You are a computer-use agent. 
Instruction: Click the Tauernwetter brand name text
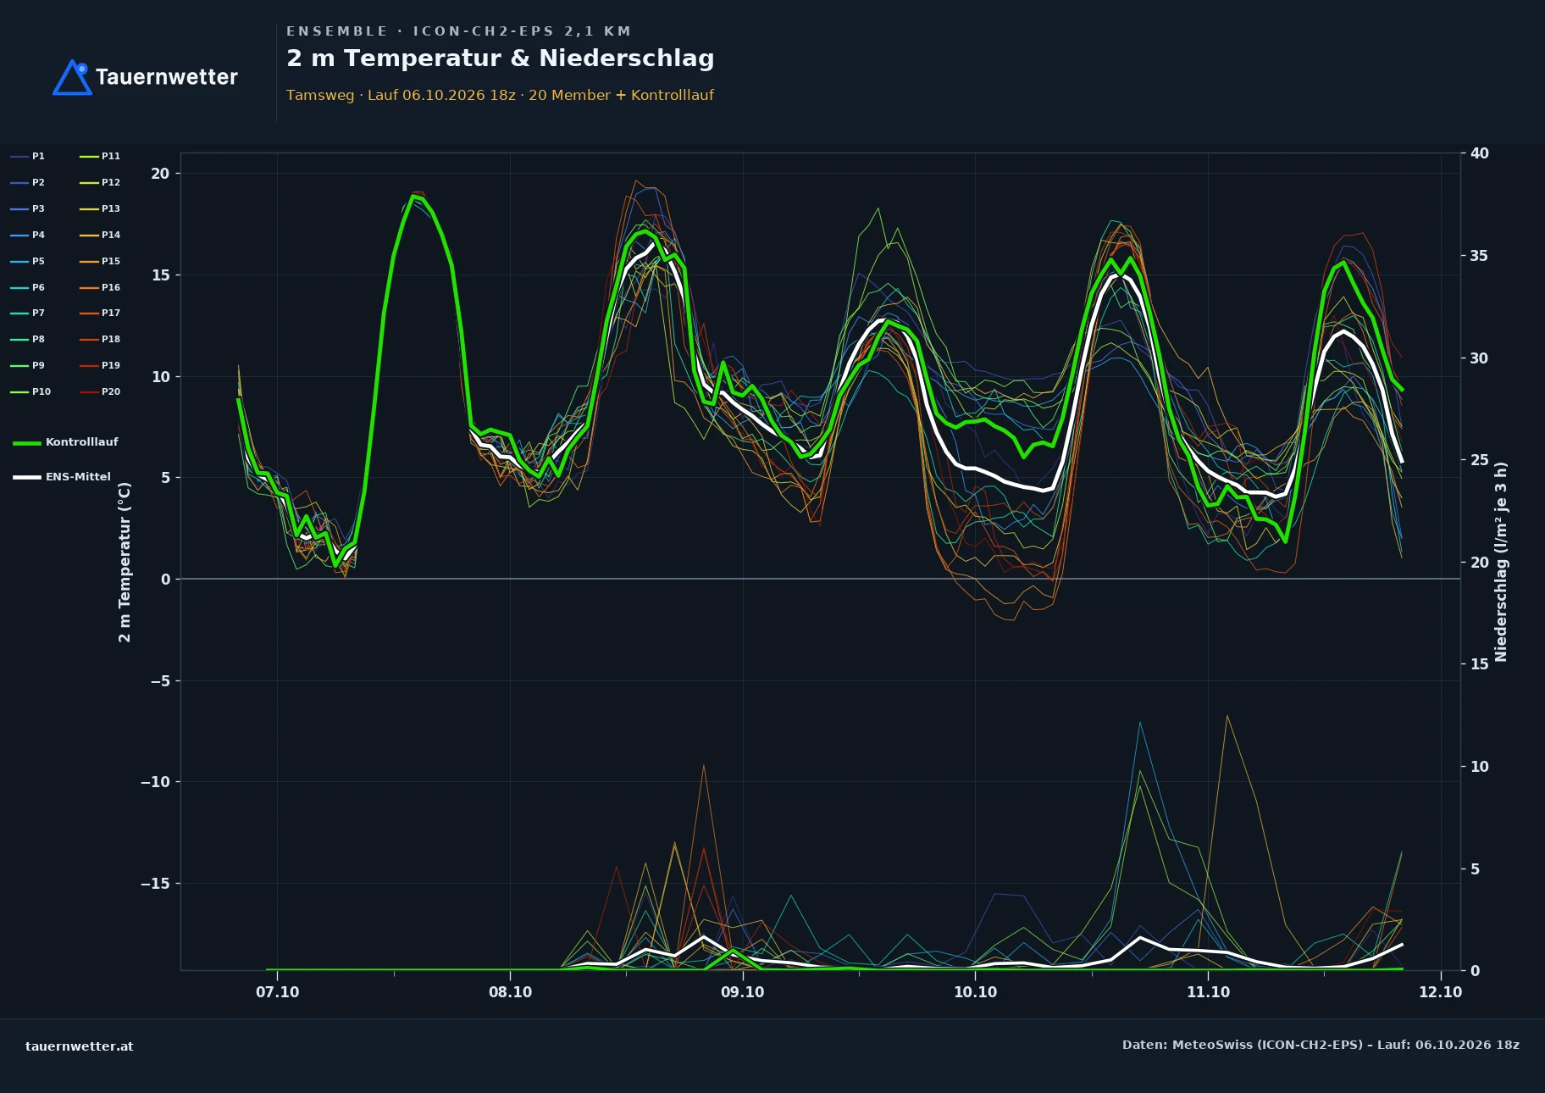tap(167, 77)
